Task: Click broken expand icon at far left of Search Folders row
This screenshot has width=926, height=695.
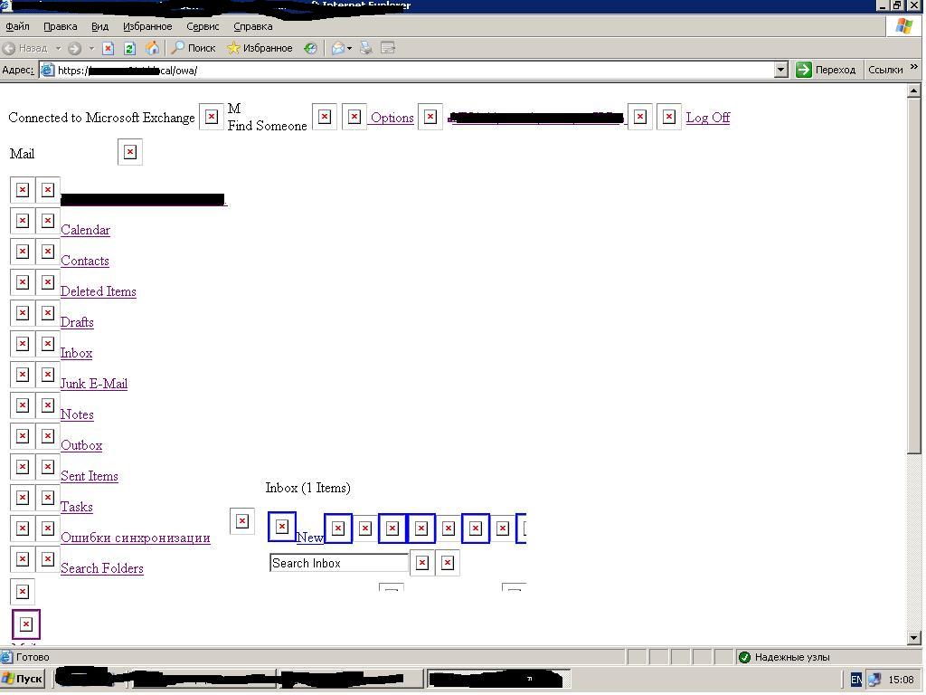Action: click(x=23, y=559)
